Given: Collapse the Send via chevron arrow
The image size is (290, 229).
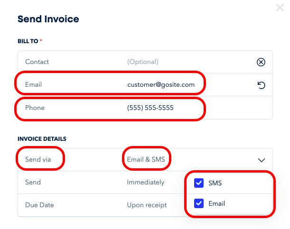Looking at the screenshot, I should pos(261,160).
